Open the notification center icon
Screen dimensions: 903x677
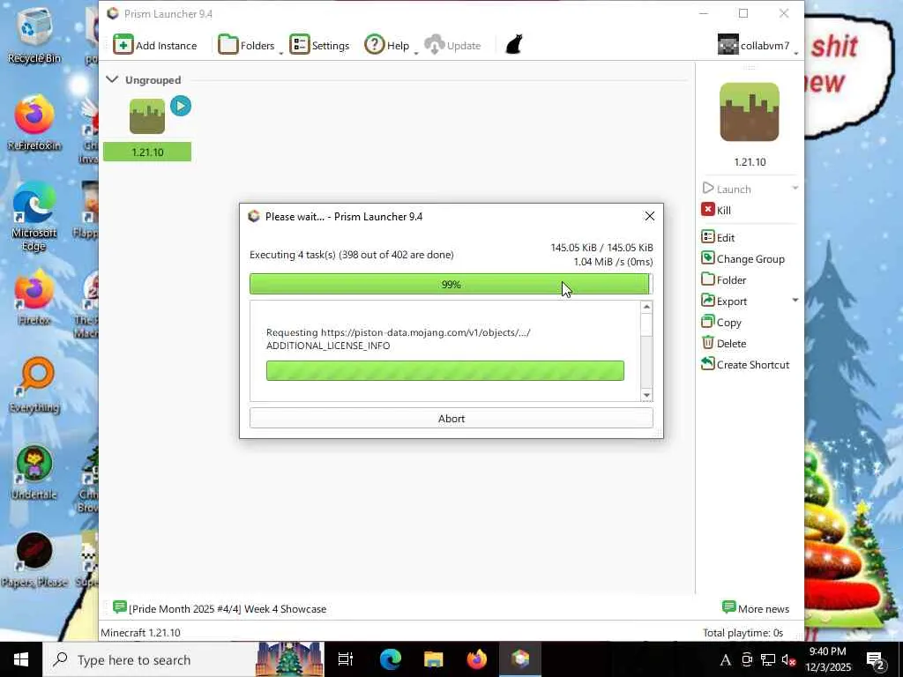pos(876,660)
